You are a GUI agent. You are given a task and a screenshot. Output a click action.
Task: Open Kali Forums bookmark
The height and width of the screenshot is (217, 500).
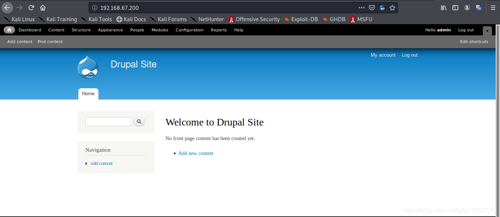[x=168, y=19]
